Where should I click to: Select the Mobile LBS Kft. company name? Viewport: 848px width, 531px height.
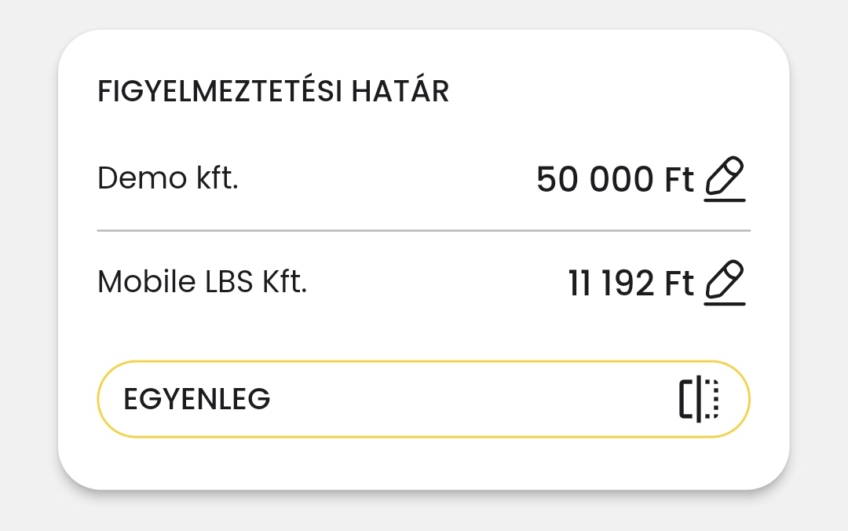(202, 281)
